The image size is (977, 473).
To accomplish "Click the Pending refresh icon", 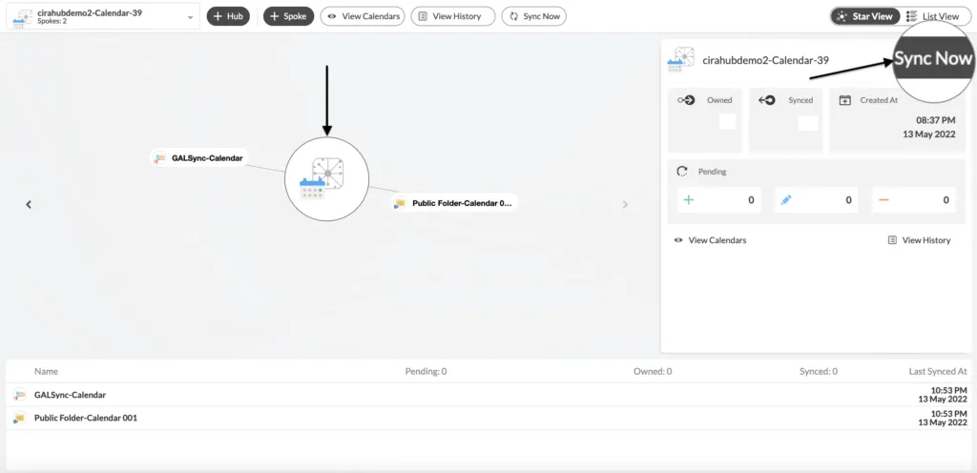I will pos(682,171).
